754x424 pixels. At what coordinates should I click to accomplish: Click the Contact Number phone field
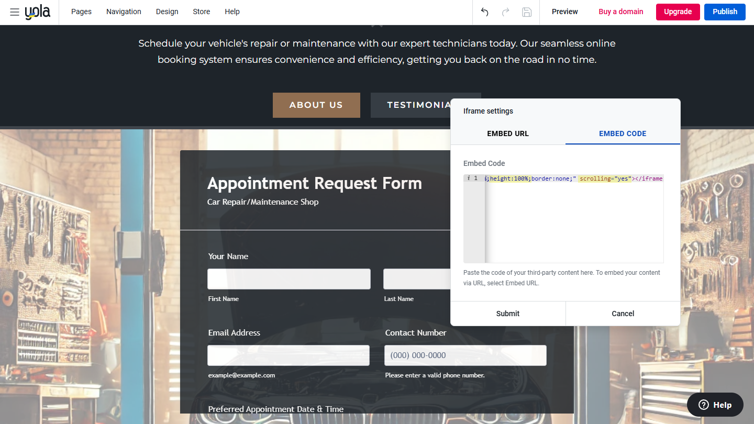pos(465,355)
